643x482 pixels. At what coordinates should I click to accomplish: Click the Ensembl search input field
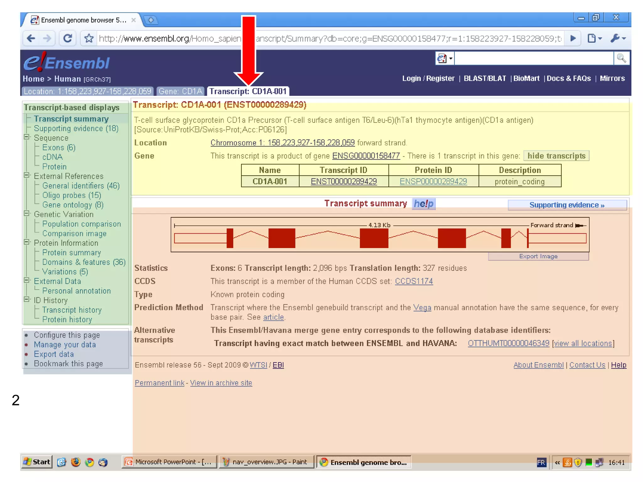pos(533,58)
